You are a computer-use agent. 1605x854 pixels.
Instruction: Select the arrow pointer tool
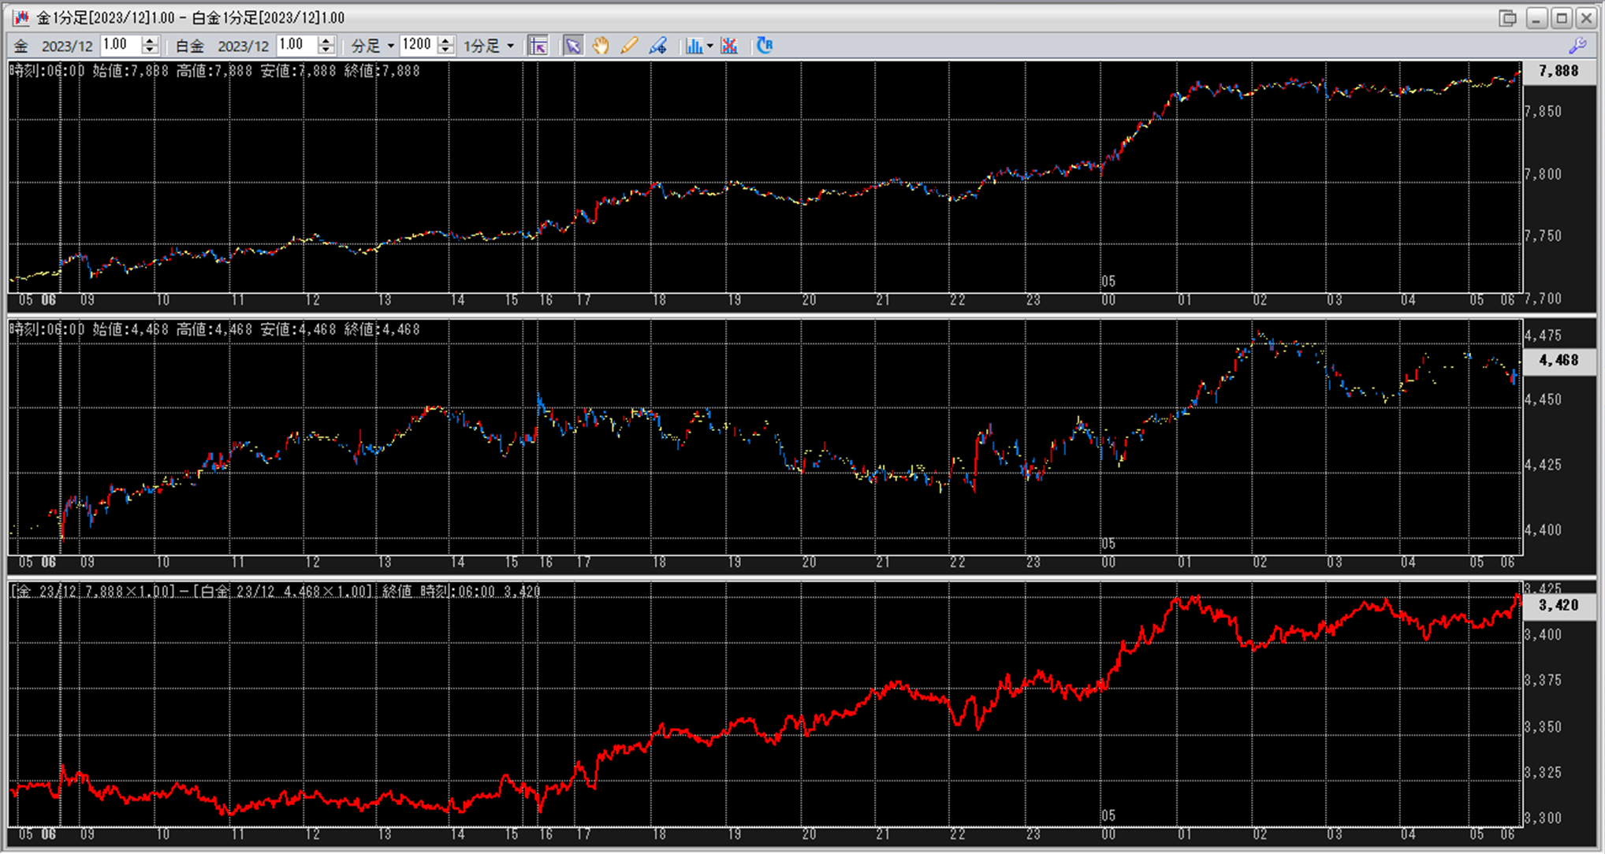pyautogui.click(x=573, y=46)
